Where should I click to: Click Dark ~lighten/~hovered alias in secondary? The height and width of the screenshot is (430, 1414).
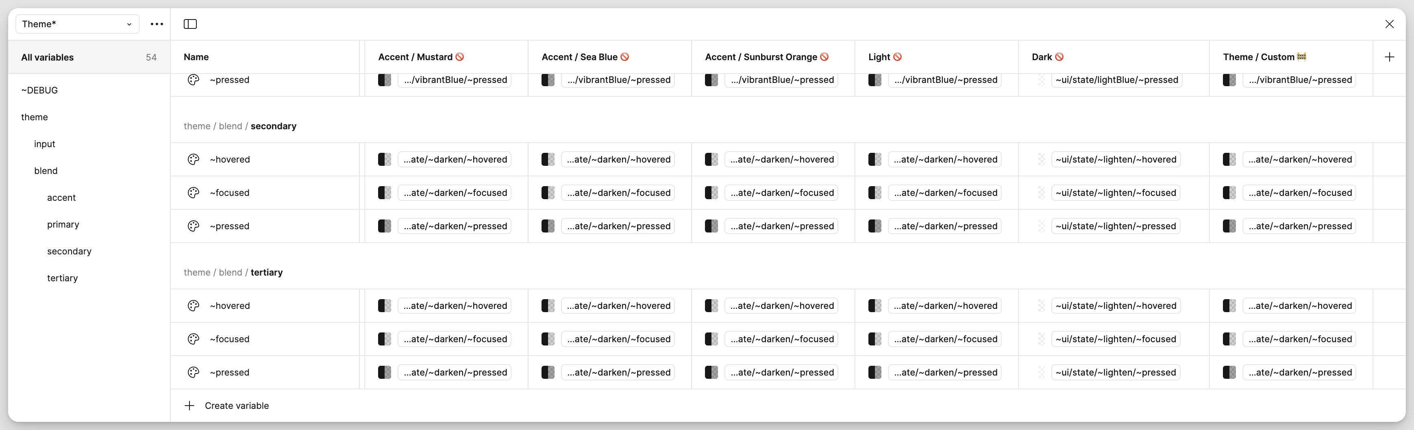pyautogui.click(x=1116, y=160)
